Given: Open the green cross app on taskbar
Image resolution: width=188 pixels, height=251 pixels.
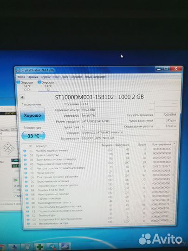Looking at the screenshot, I should (39, 247).
